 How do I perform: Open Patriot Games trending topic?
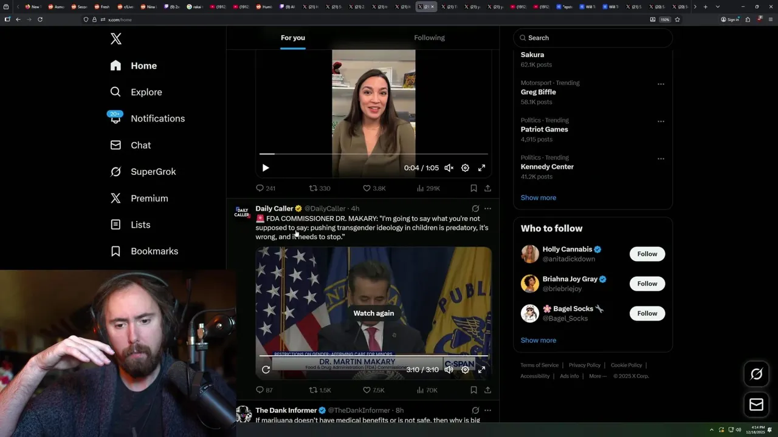[x=545, y=129]
